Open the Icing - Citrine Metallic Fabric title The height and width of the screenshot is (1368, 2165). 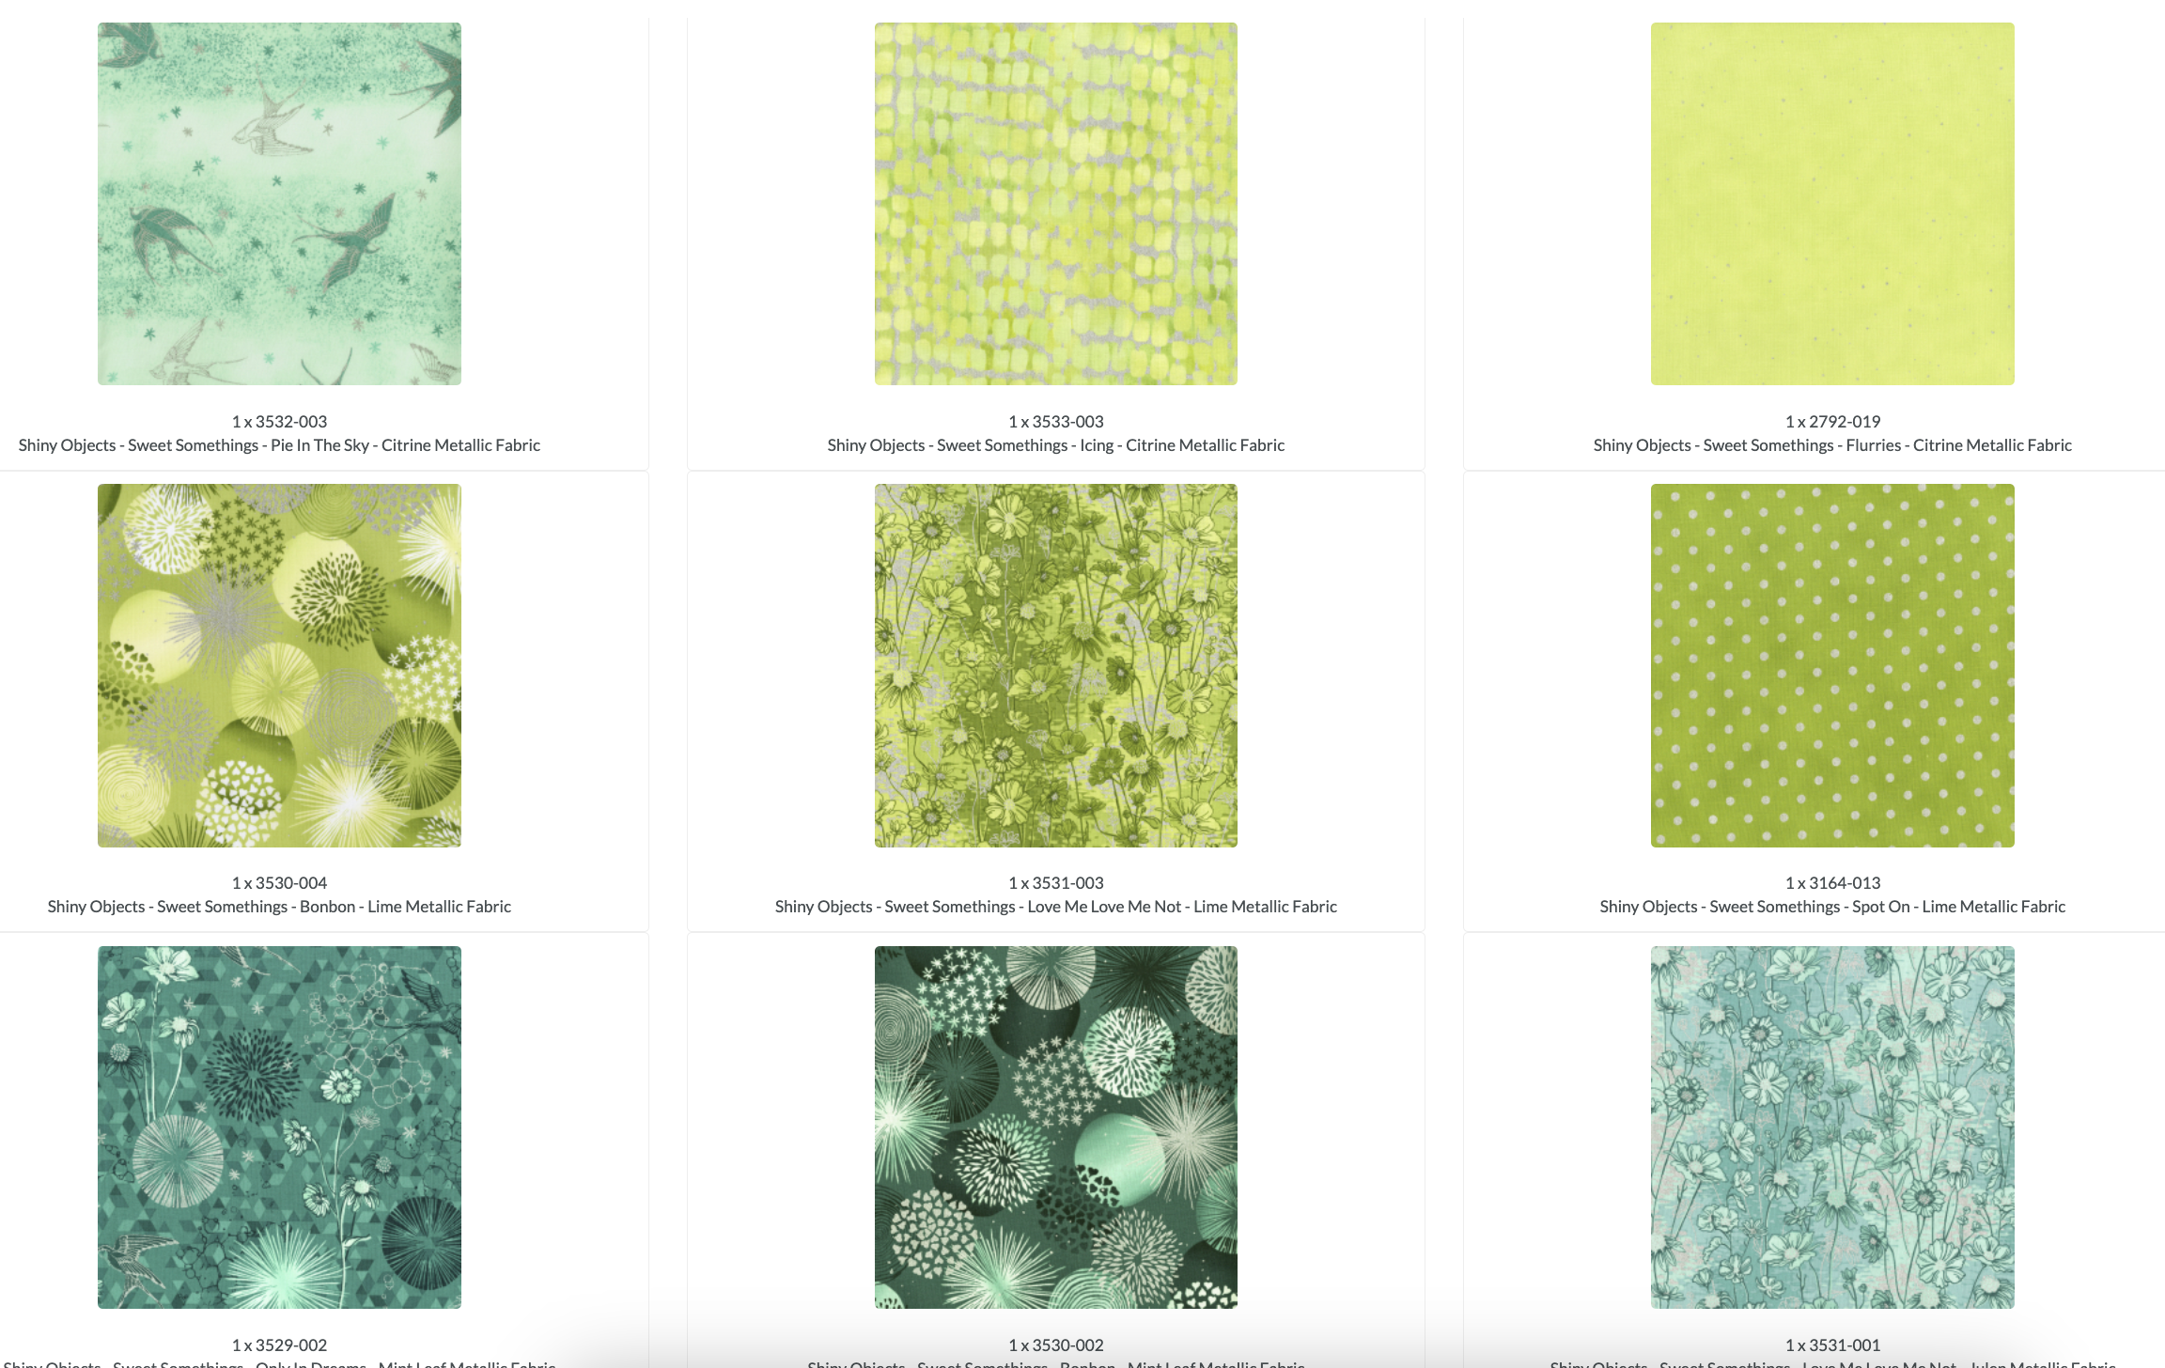1055,445
